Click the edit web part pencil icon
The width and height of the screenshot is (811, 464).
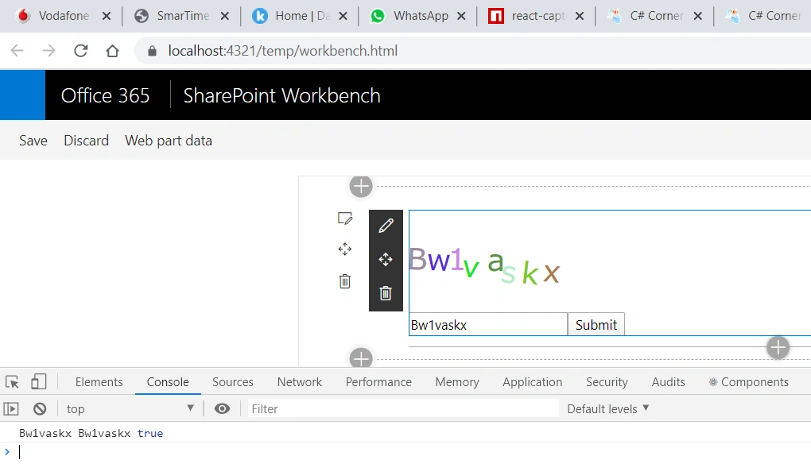click(386, 226)
